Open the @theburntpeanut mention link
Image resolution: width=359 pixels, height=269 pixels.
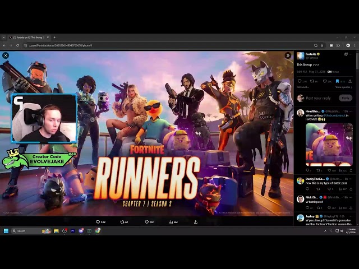[x=334, y=115]
